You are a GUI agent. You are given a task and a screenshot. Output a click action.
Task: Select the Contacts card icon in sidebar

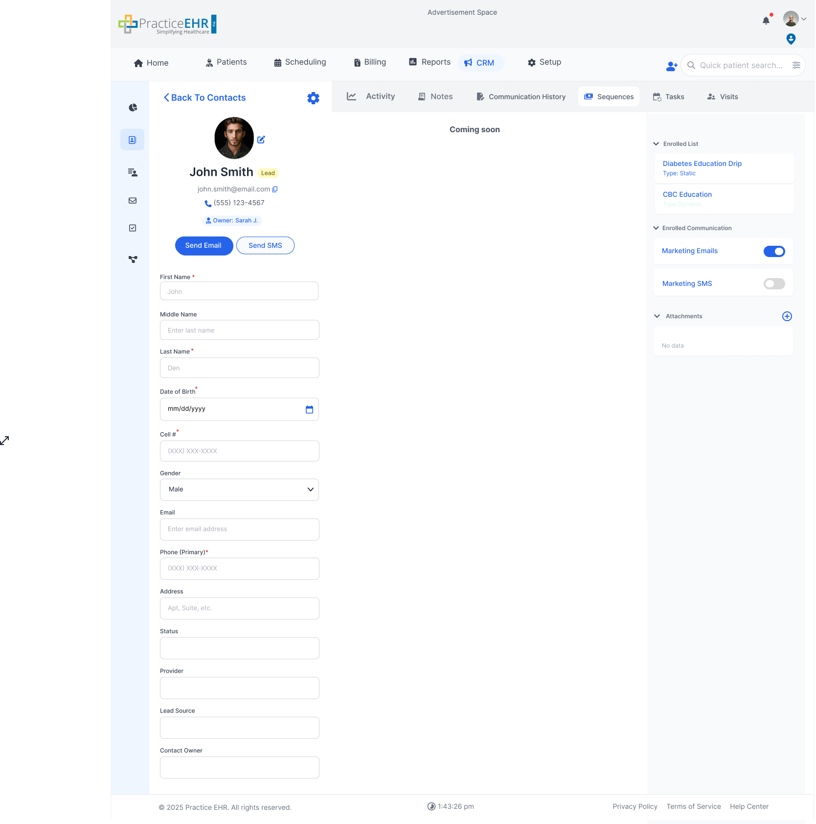(x=133, y=140)
